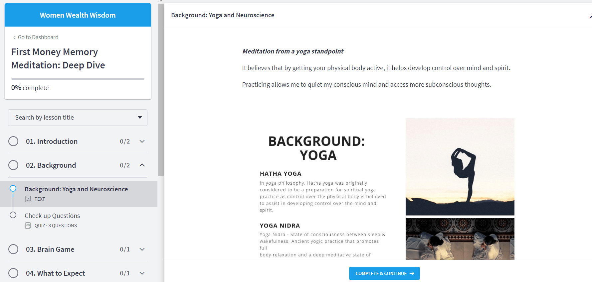
Task: Open the Search by lesson title dropdown
Action: [78, 118]
